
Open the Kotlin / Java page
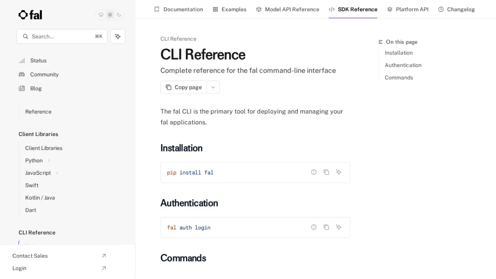(40, 198)
